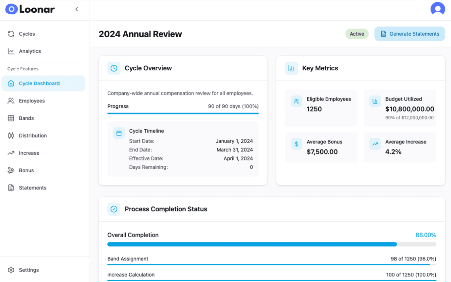Click the Cycle Overview clock icon
Screen dimensions: 451x282
(114, 68)
